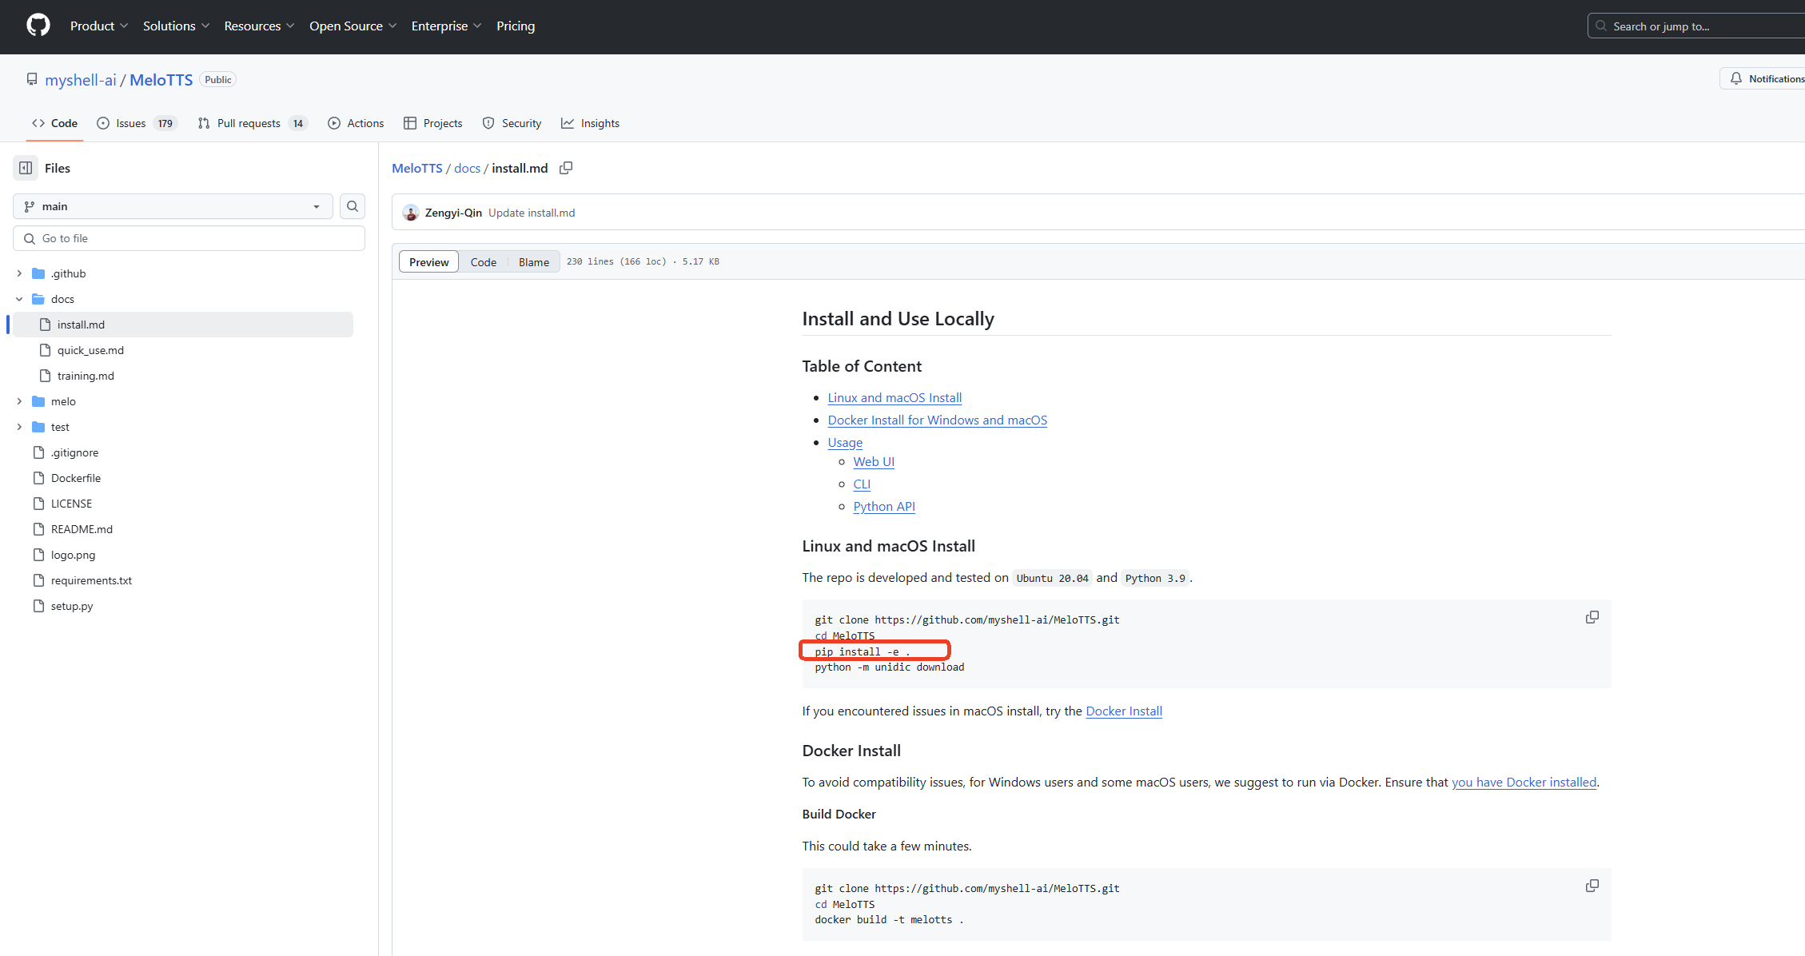1805x956 pixels.
Task: Copy the Docker build code block
Action: point(1592,886)
